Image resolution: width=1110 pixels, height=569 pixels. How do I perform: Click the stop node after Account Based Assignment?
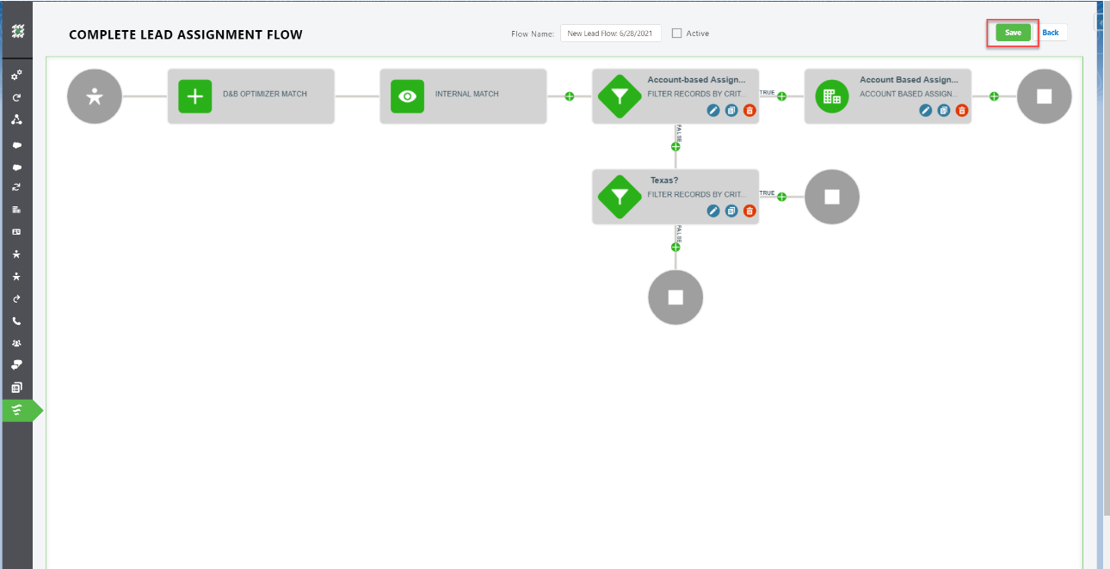pos(1044,96)
